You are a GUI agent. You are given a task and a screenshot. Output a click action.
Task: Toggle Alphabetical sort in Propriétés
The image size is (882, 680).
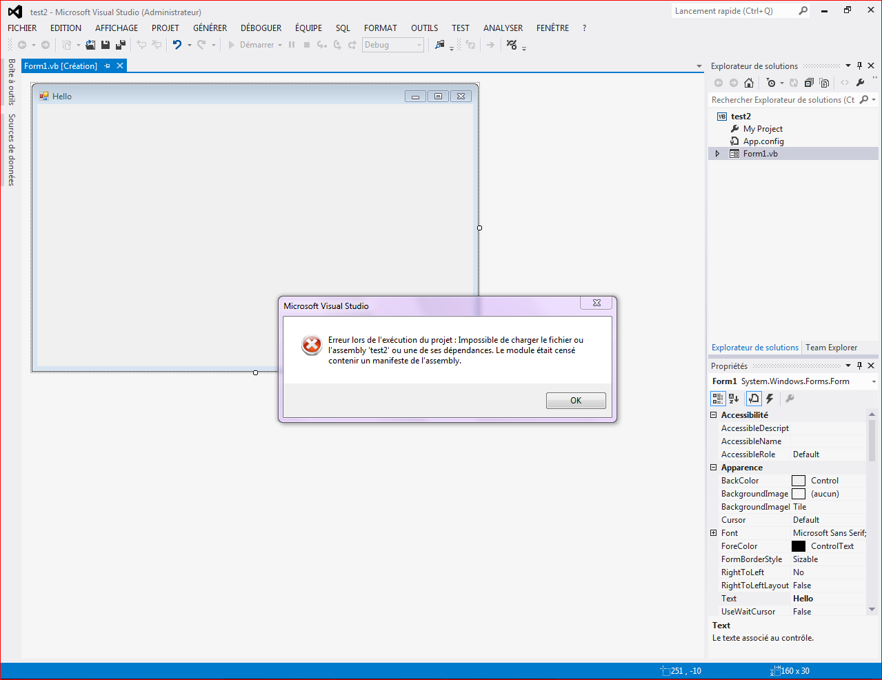pos(734,399)
